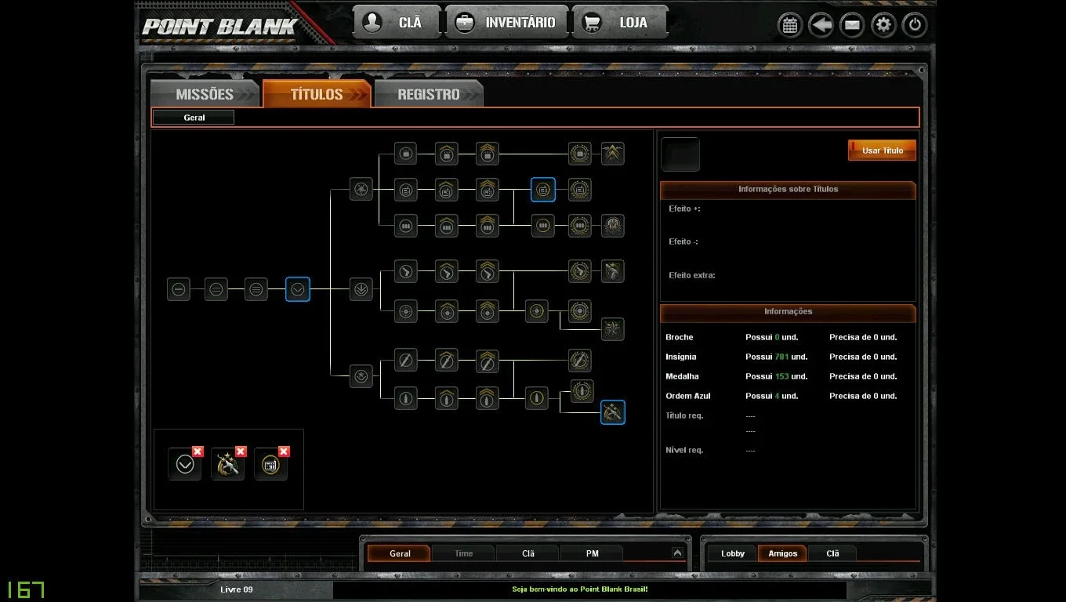The height and width of the screenshot is (602, 1066).
Task: Open the INVENTÁRIO button
Action: pos(506,23)
